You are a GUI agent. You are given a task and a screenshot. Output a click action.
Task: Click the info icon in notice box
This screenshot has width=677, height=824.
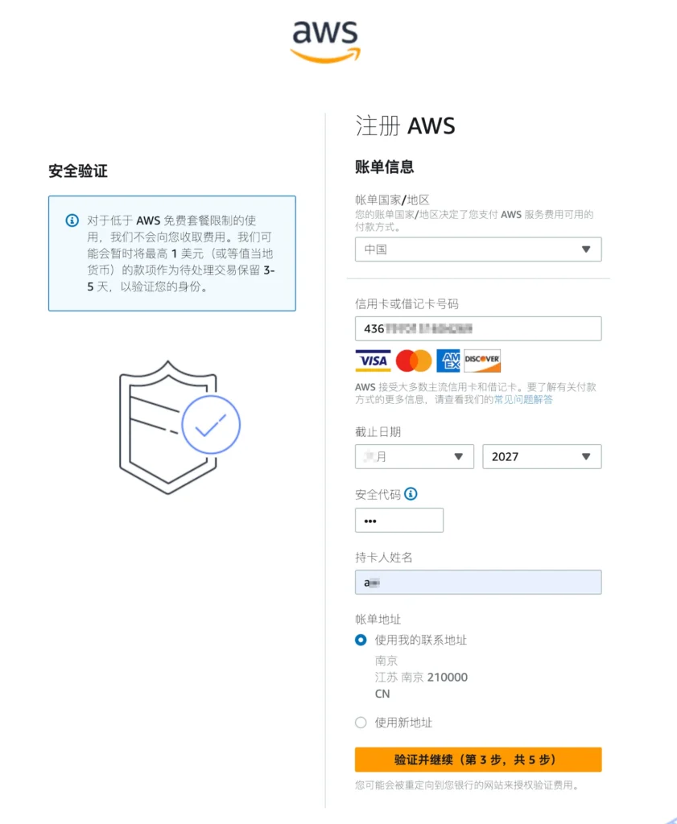click(x=72, y=220)
